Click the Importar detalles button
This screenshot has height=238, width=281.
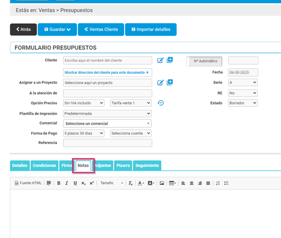pyautogui.click(x=151, y=29)
